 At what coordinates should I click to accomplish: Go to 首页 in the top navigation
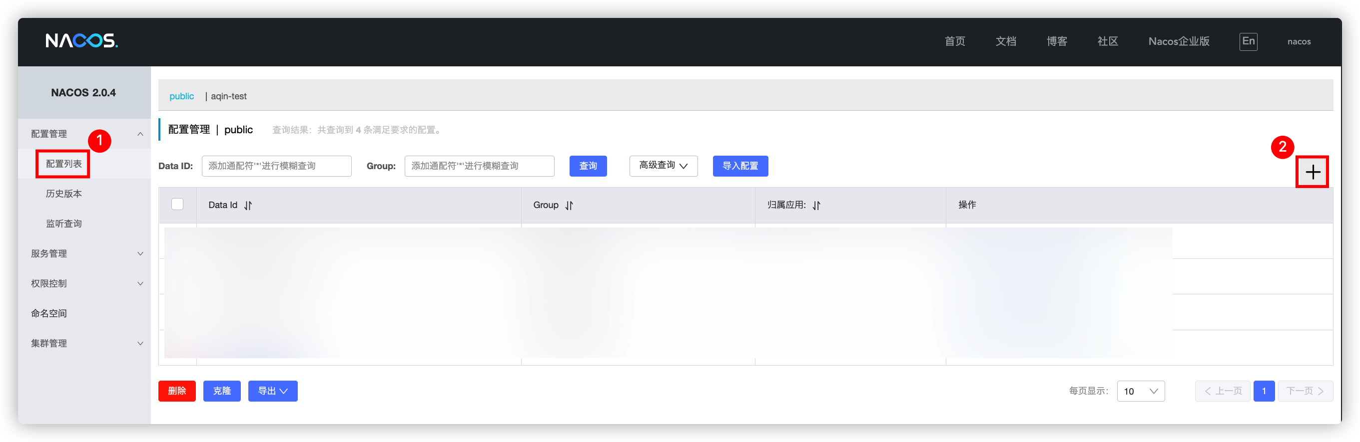[954, 41]
